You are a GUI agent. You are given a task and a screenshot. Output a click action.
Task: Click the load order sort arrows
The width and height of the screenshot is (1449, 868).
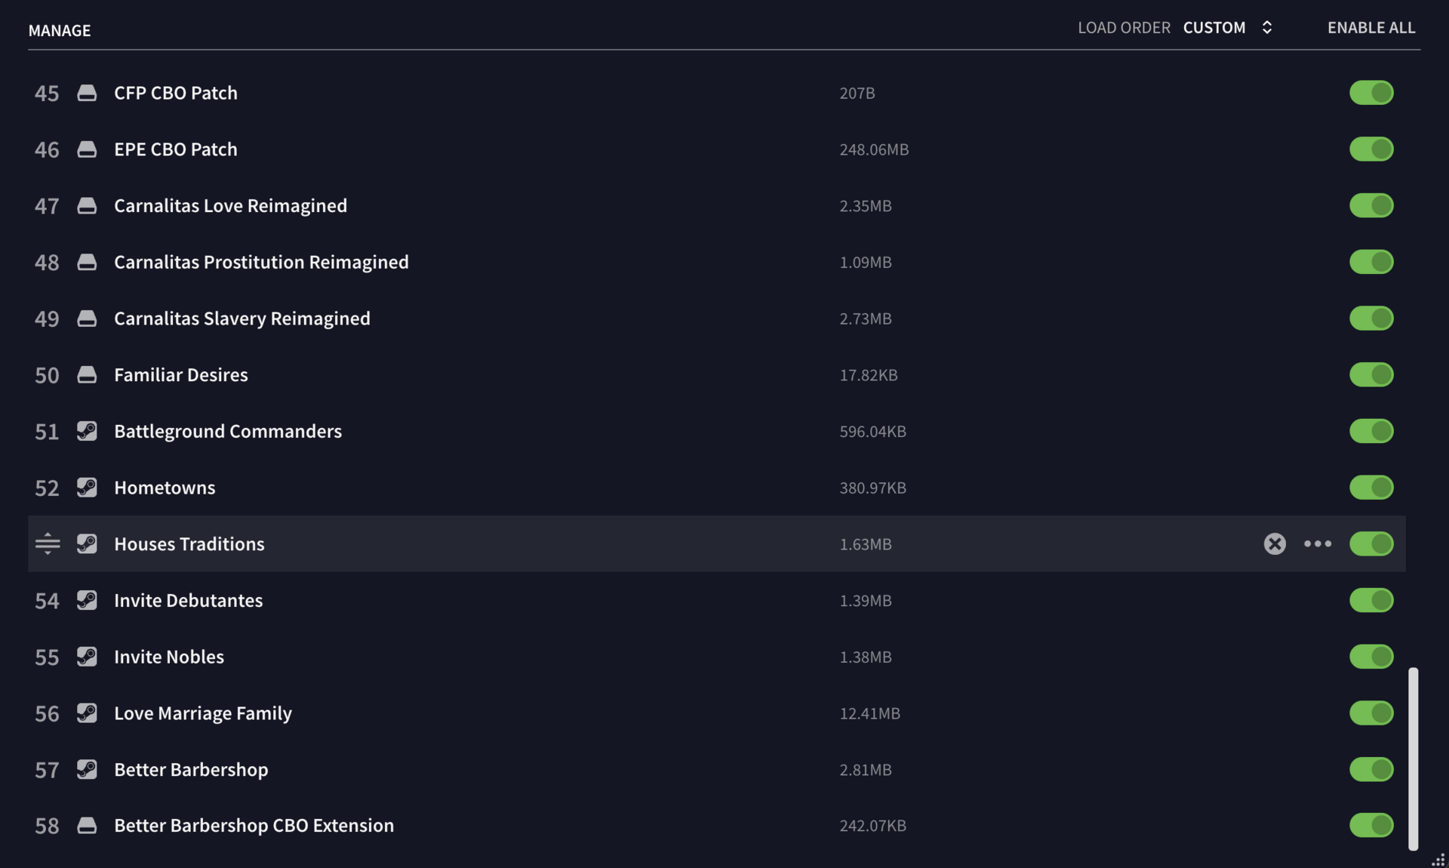coord(1267,28)
